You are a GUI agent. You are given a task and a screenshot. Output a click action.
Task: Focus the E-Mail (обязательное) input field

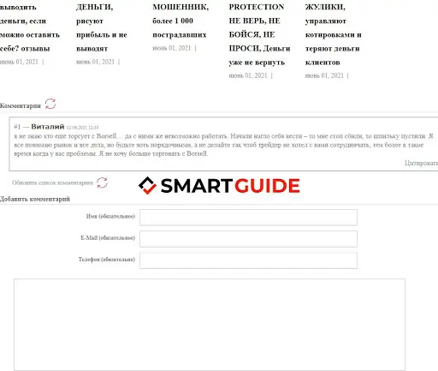pos(248,239)
